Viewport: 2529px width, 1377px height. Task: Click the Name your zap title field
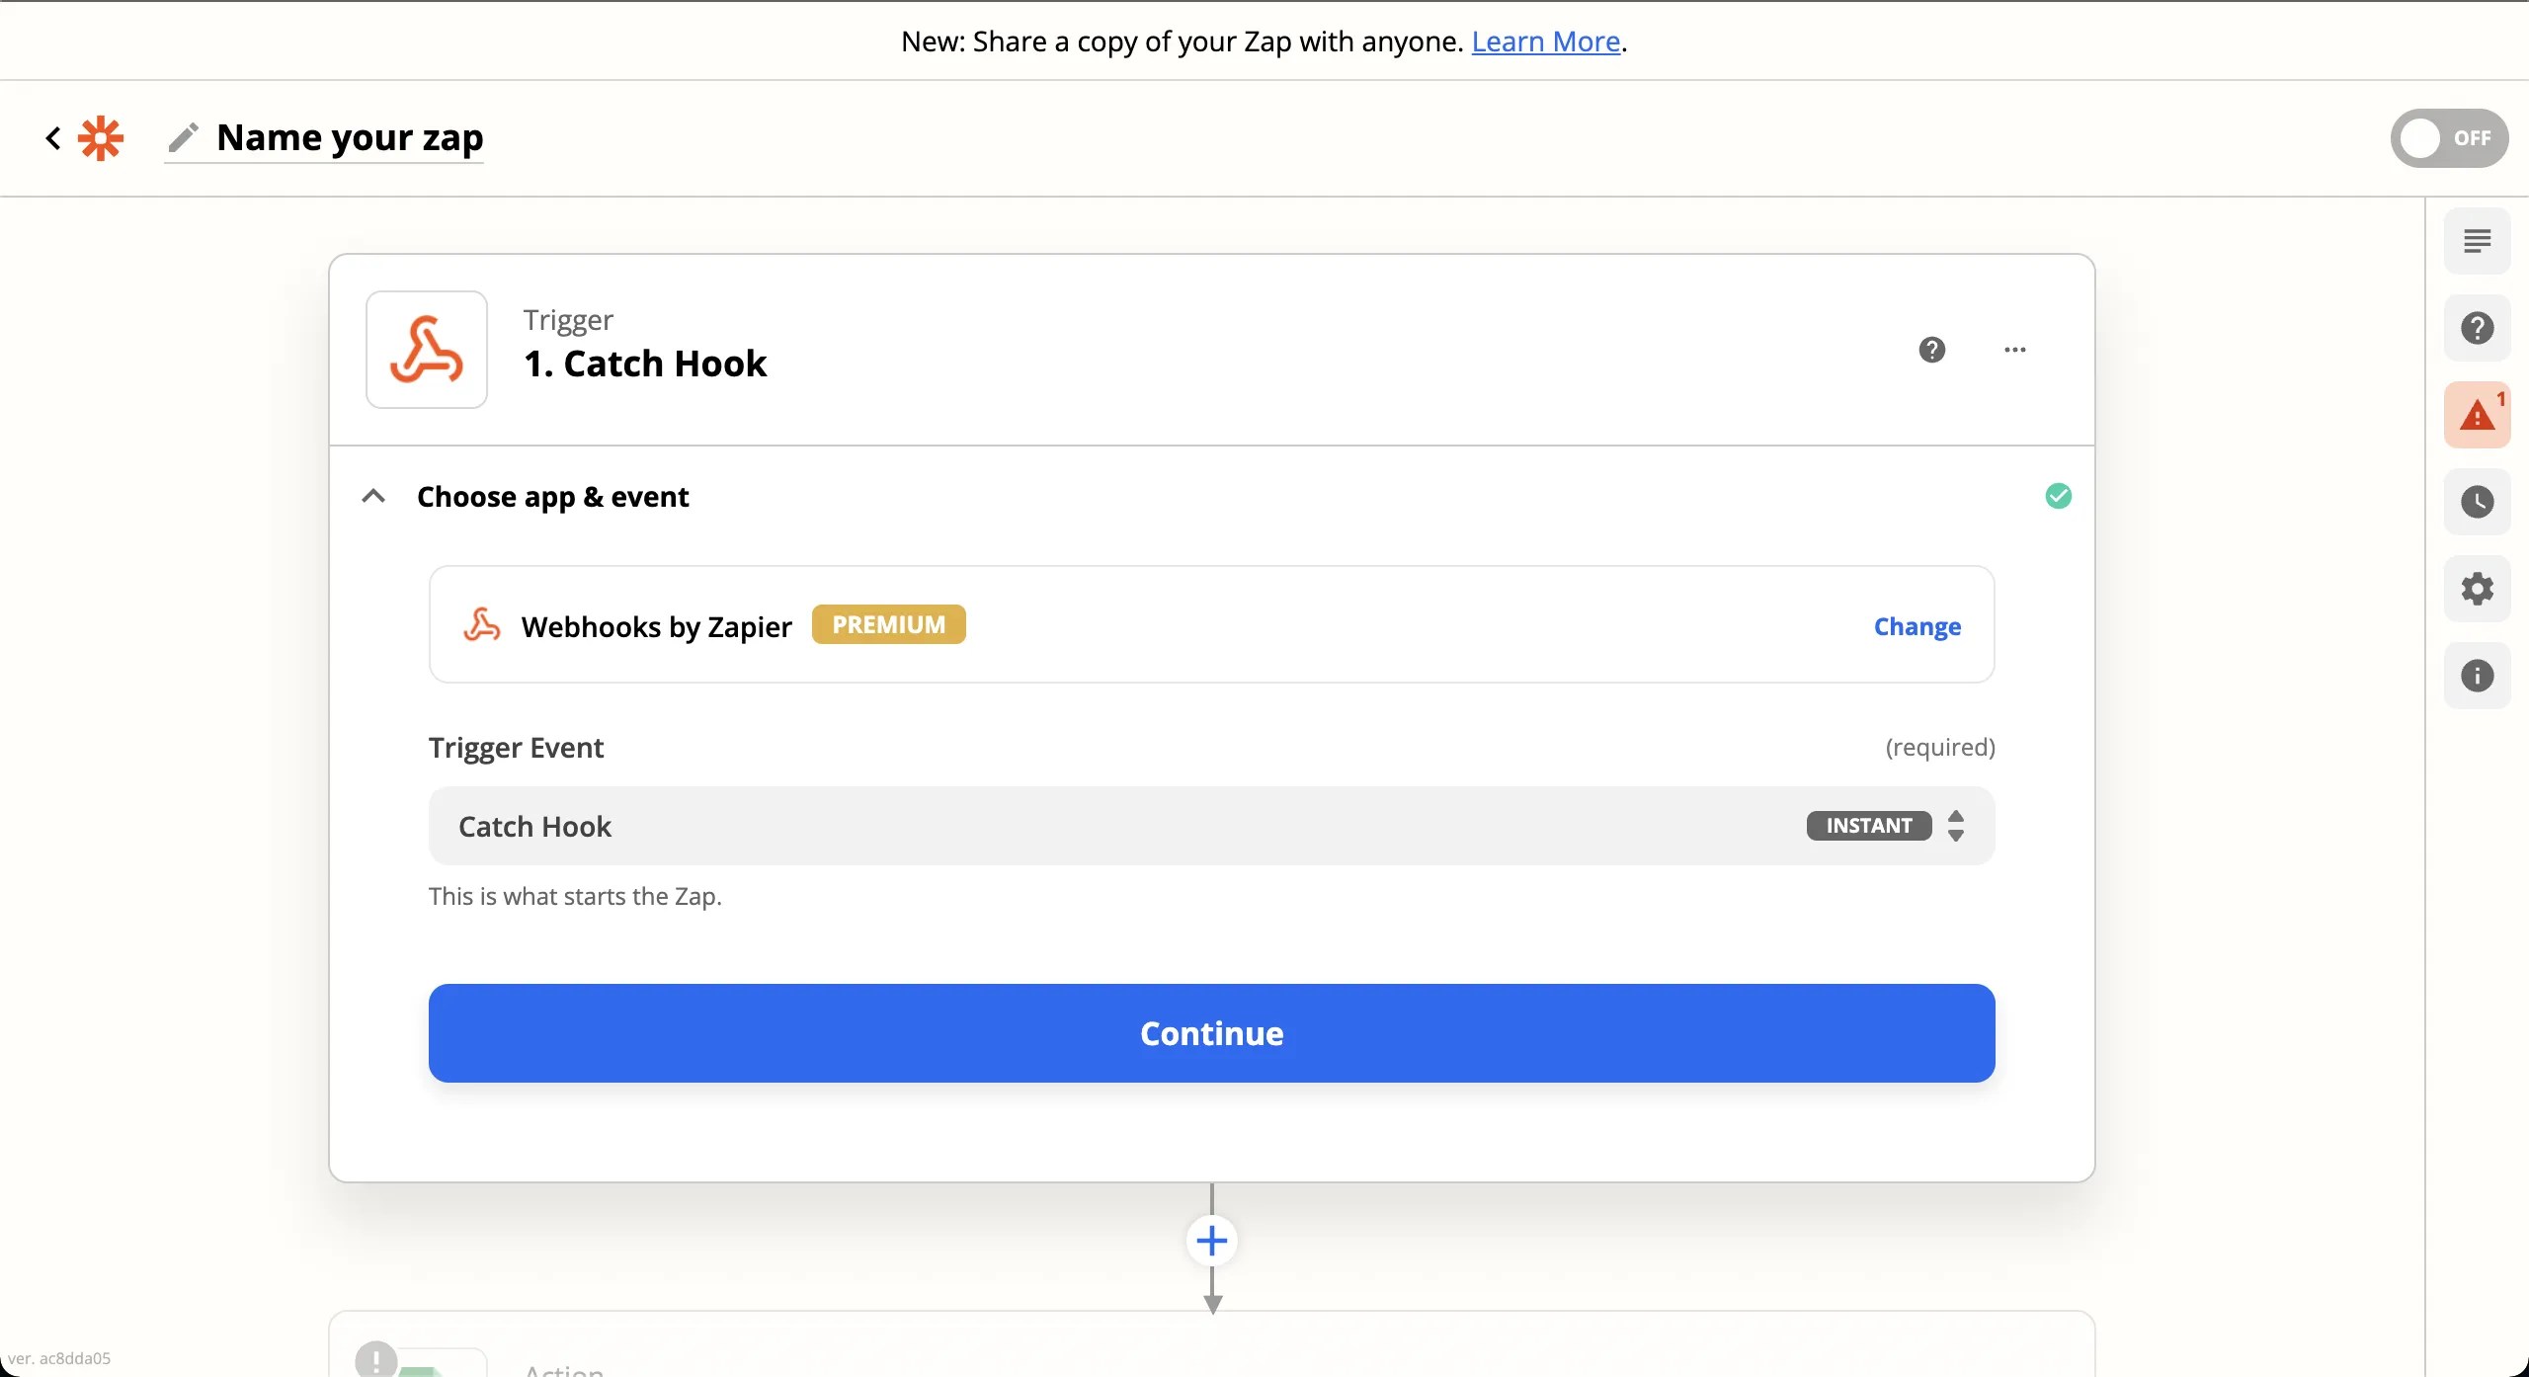pyautogui.click(x=350, y=138)
